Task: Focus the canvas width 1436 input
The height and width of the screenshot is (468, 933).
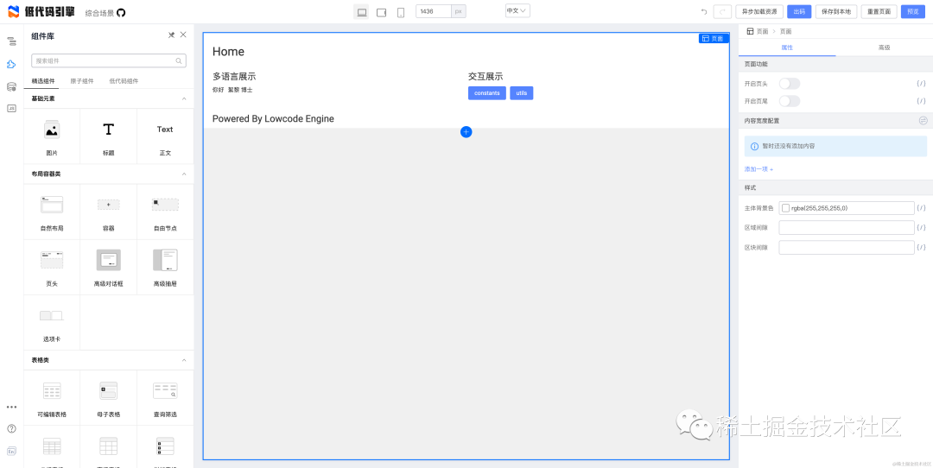Action: (x=433, y=11)
